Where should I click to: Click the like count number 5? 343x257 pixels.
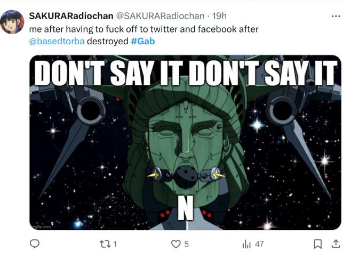point(186,244)
